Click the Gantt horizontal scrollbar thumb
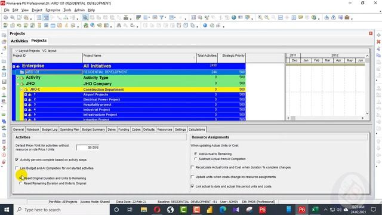The width and height of the screenshot is (382, 215). (293, 118)
